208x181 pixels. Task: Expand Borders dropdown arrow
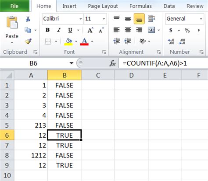point(56,42)
